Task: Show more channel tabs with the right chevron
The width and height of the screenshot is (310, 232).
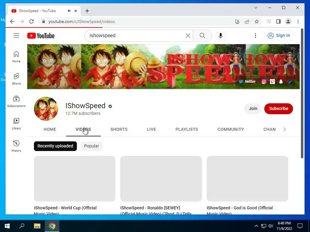Action: click(285, 129)
